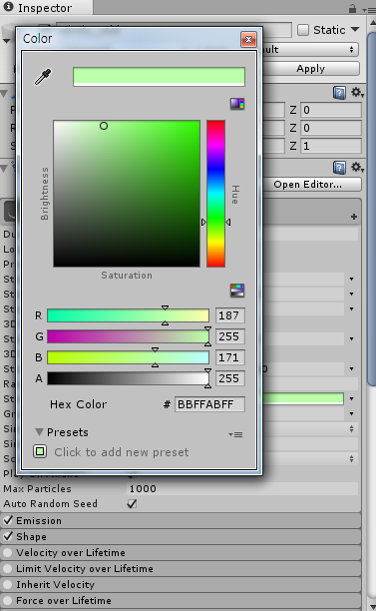Open the Inherit Velocity module header
This screenshot has width=376, height=611.
[x=181, y=584]
